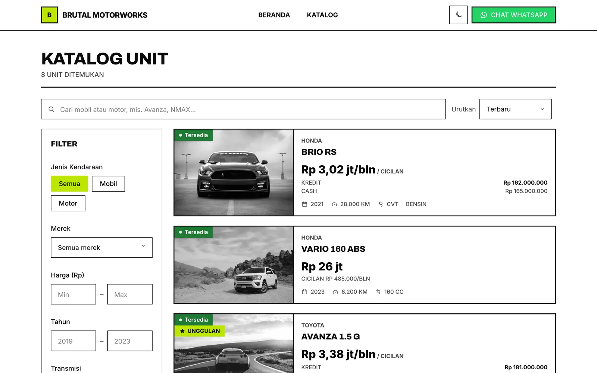Click the 2023 end year field
The height and width of the screenshot is (373, 597).
pos(130,341)
